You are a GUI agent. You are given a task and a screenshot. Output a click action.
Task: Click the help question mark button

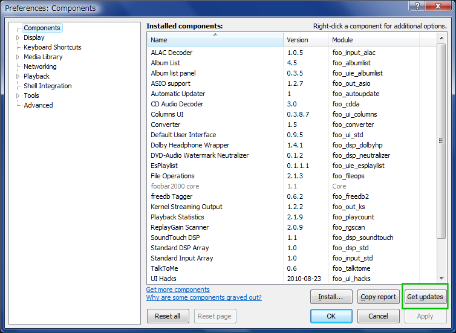[x=417, y=6]
